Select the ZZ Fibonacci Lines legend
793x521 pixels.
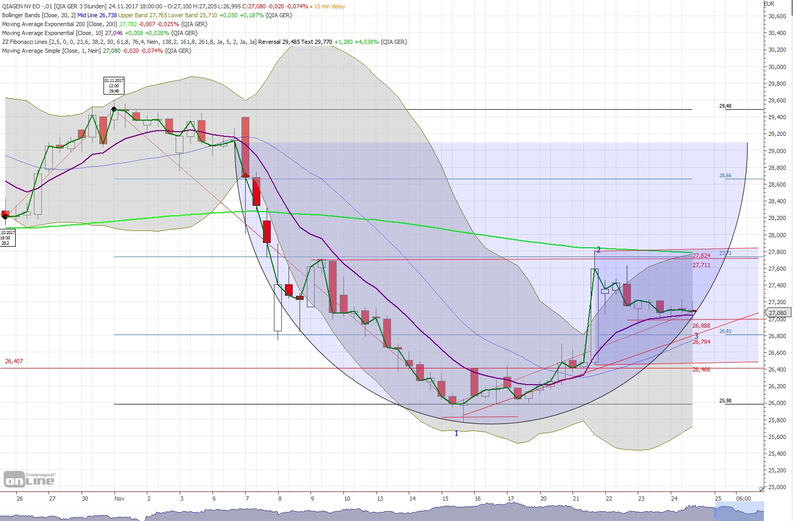204,42
